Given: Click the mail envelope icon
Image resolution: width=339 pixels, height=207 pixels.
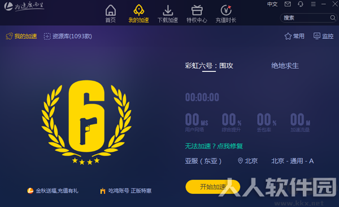Looking at the screenshot, I should [x=288, y=4].
